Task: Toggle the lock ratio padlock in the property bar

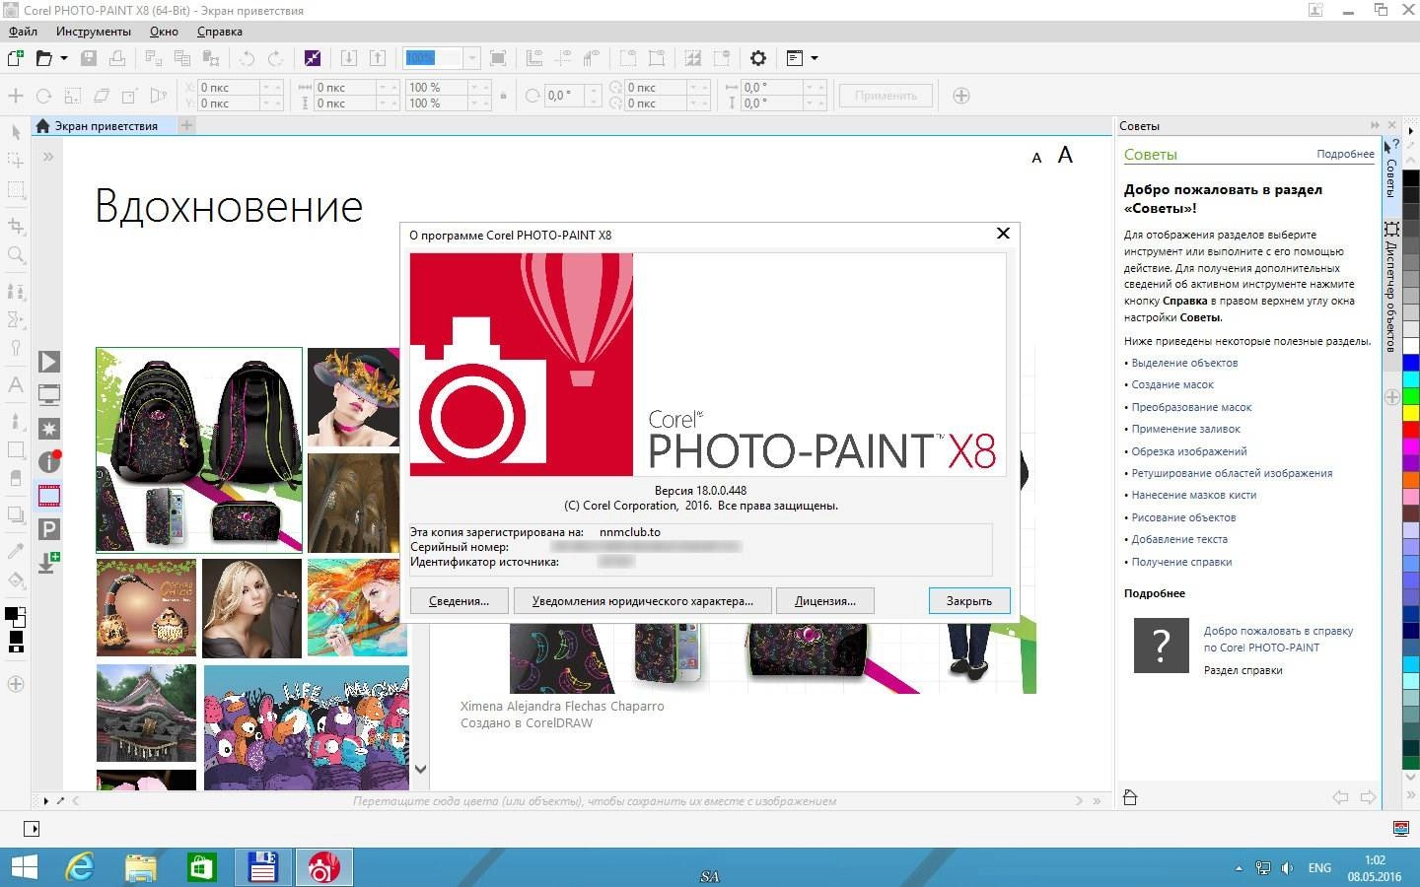Action: tap(503, 96)
